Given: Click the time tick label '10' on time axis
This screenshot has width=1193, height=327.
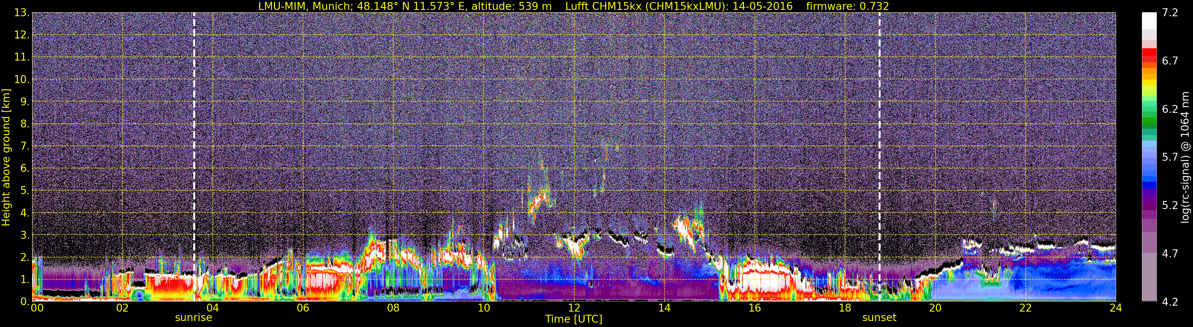Looking at the screenshot, I should click(x=483, y=308).
